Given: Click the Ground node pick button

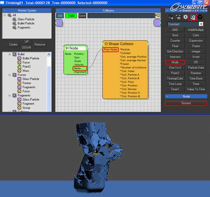Looking at the screenshot, I should pyautogui.click(x=186, y=103).
